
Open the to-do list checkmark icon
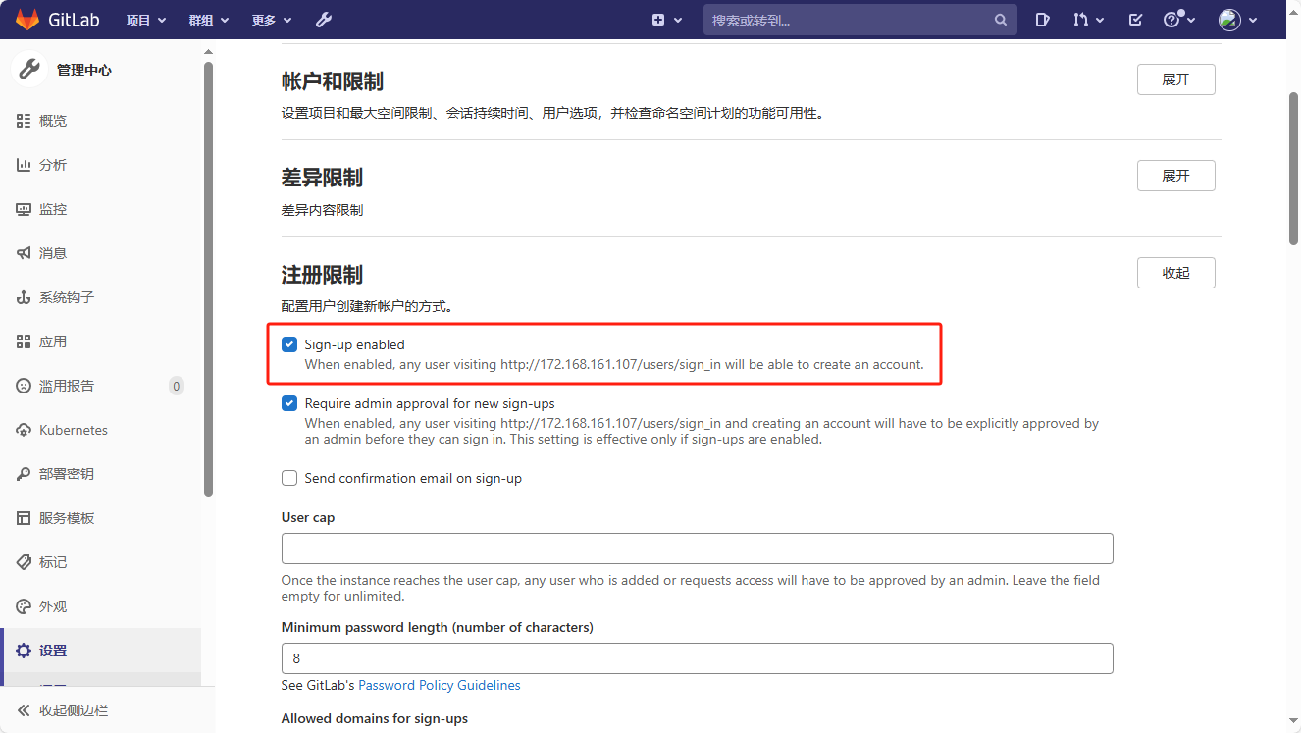(x=1135, y=20)
